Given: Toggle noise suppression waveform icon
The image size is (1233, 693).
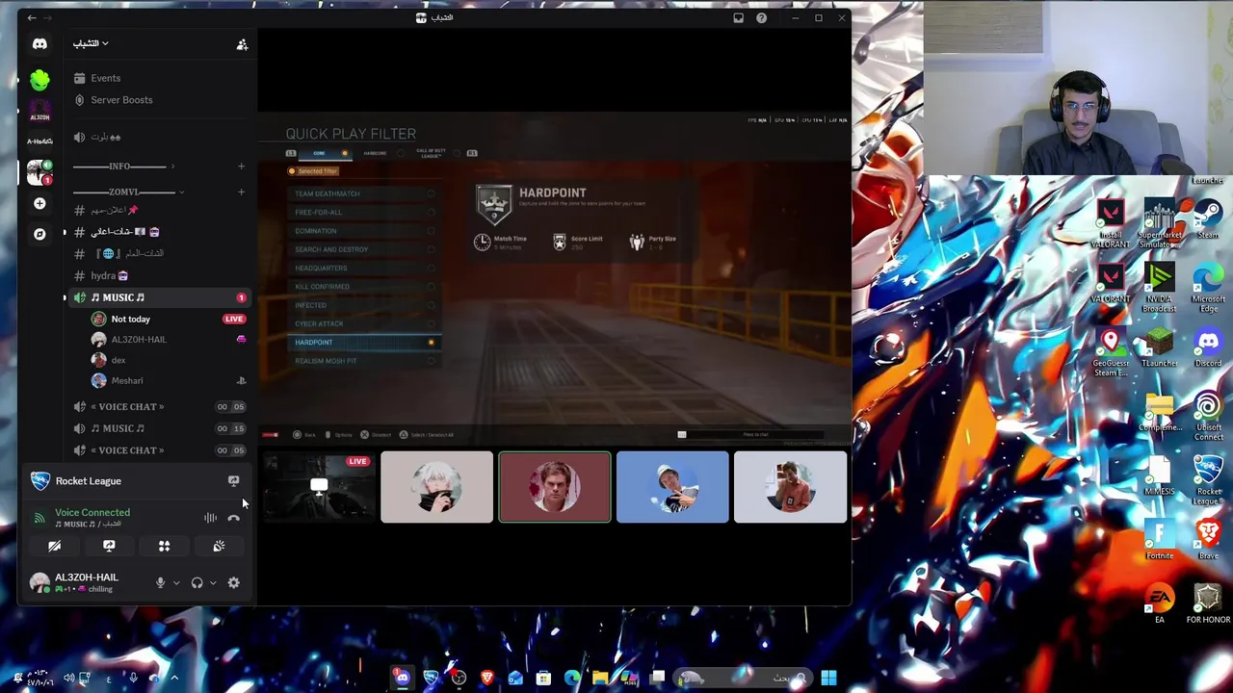Looking at the screenshot, I should click(x=210, y=518).
